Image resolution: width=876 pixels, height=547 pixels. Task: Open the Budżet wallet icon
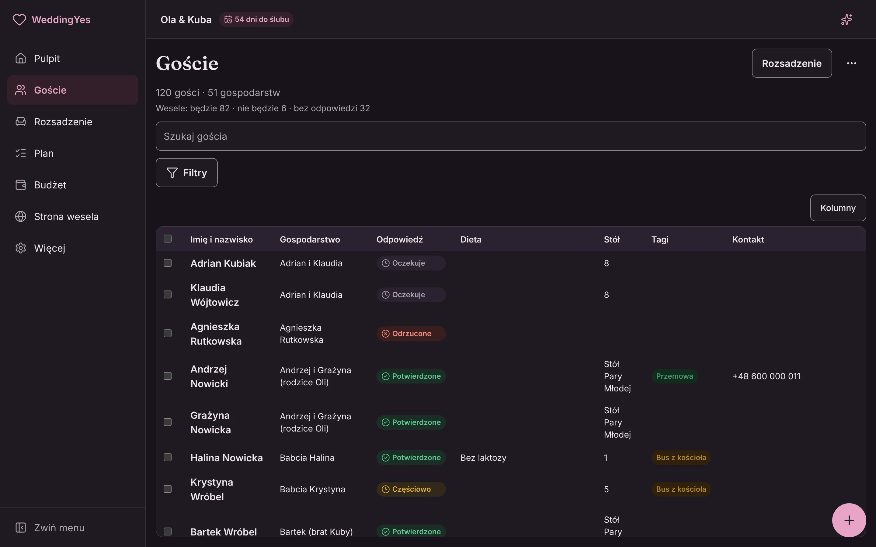coord(21,184)
